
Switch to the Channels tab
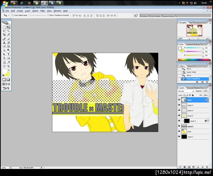pyautogui.click(x=190, y=88)
